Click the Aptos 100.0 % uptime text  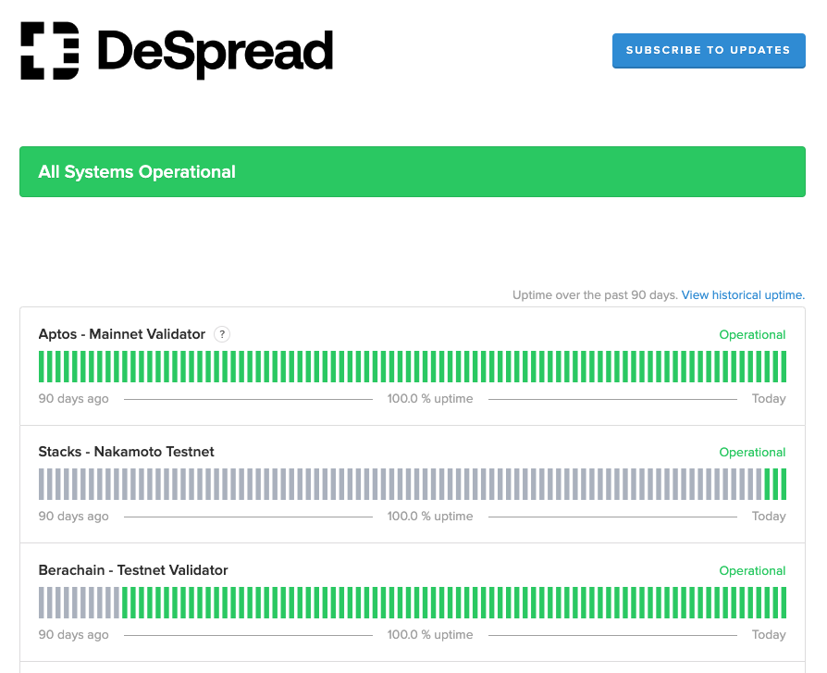(x=430, y=398)
